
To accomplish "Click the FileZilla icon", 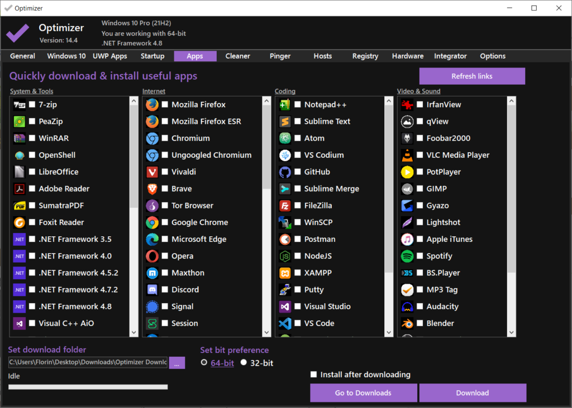I will [285, 206].
